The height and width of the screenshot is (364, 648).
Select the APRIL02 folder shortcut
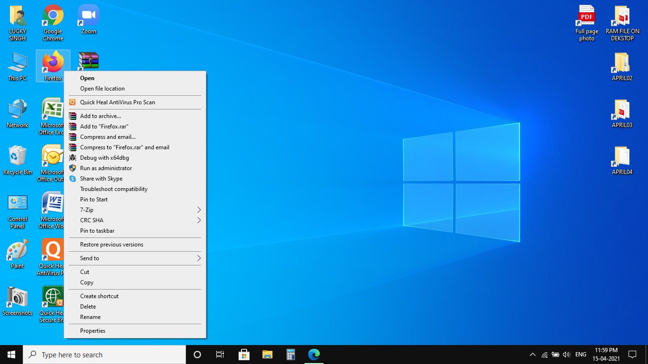click(622, 66)
